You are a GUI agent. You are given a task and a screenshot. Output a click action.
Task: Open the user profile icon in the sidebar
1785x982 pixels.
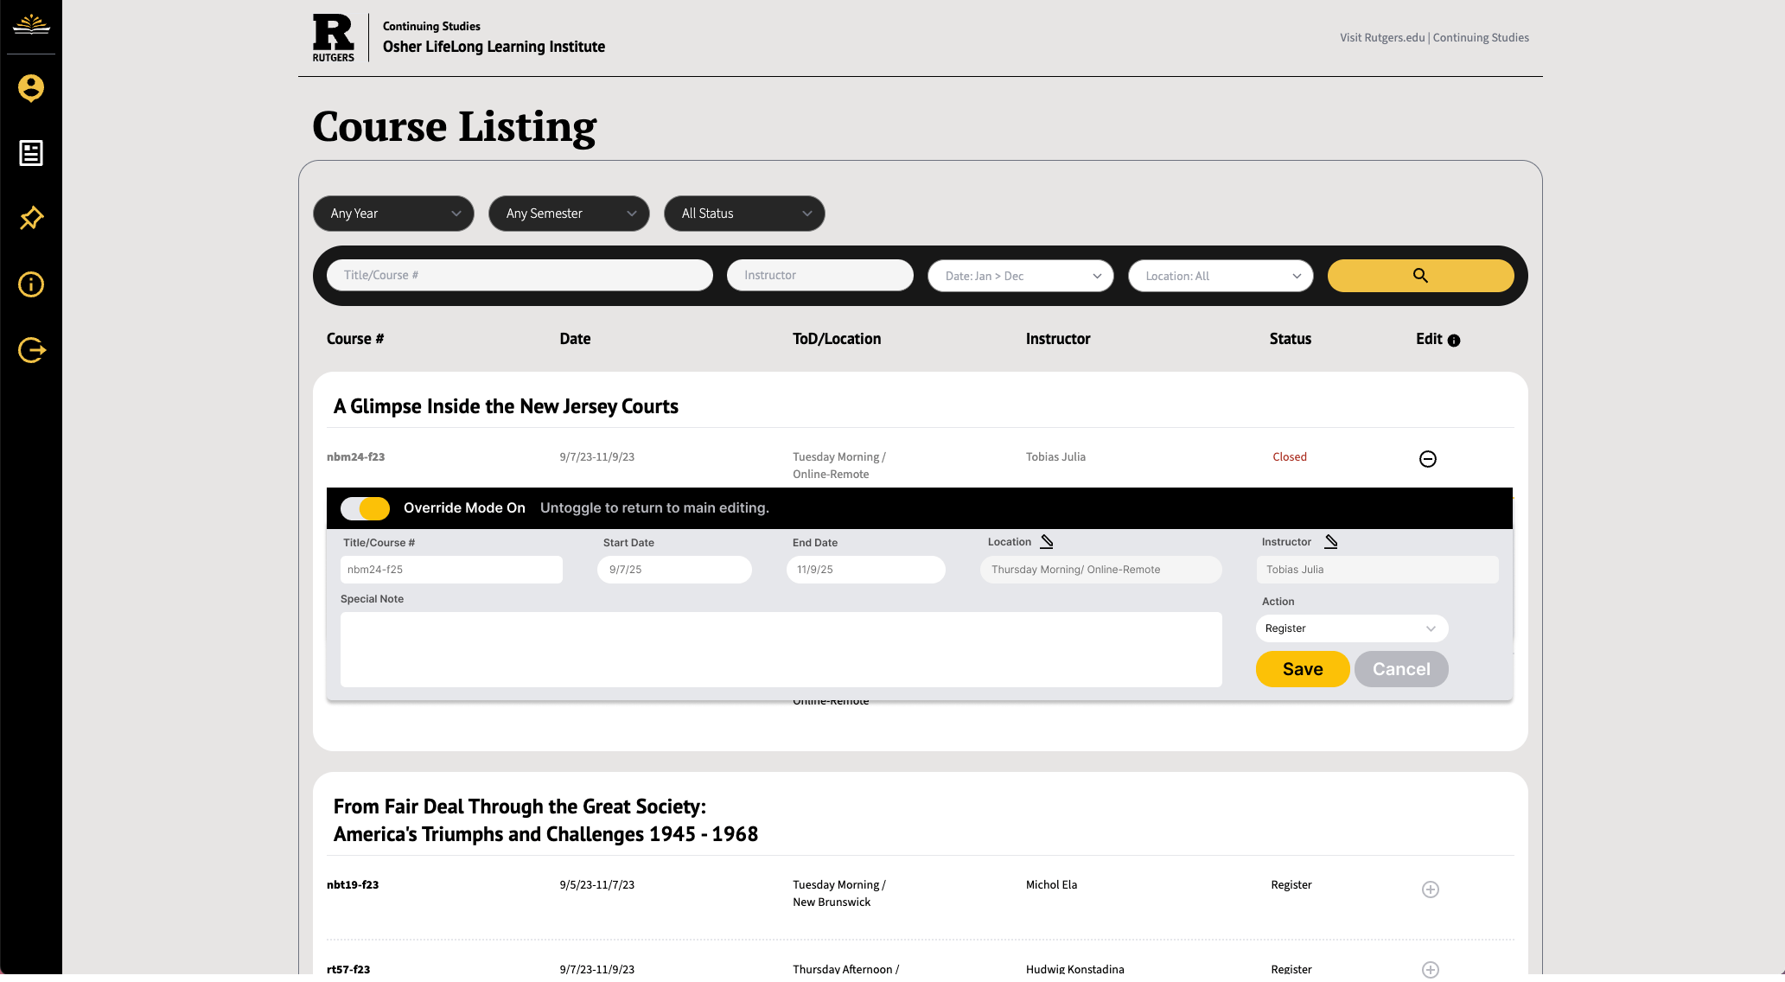point(31,87)
